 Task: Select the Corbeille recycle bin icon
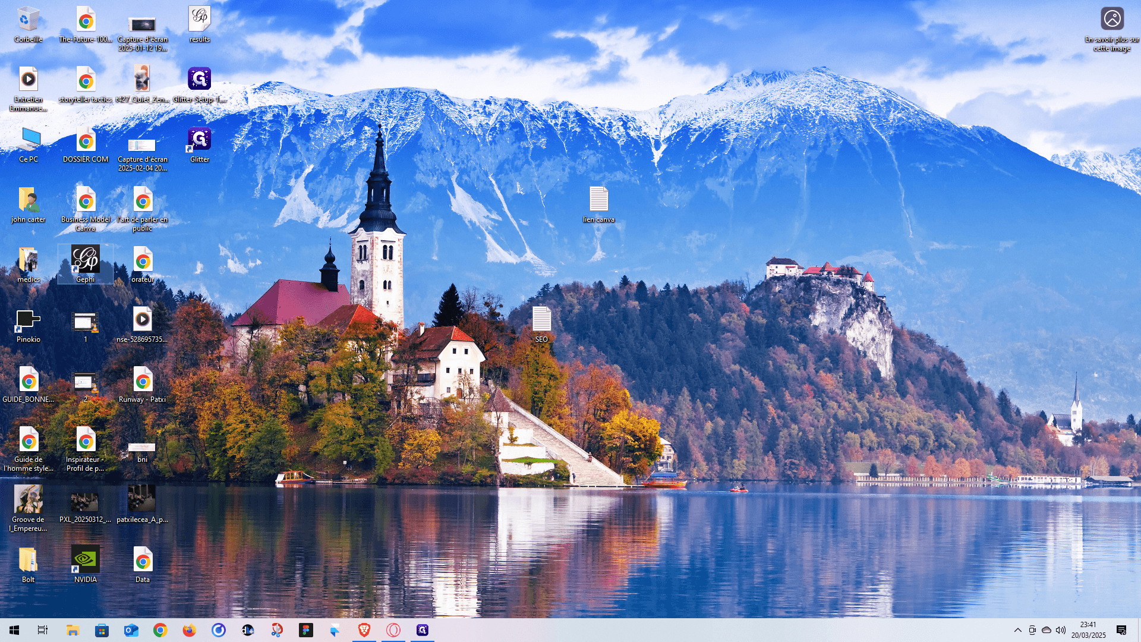point(28,20)
